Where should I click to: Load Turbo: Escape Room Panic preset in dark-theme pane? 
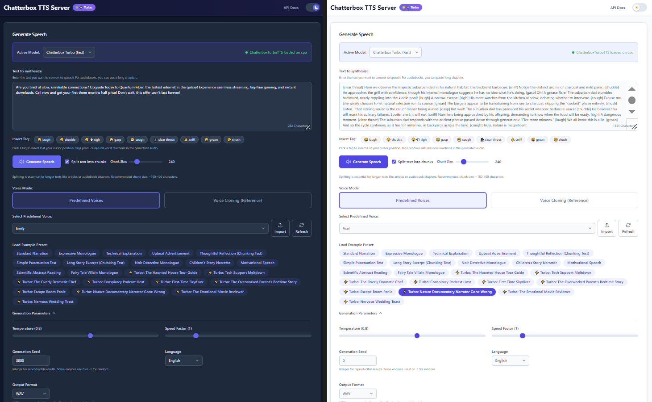coord(41,292)
